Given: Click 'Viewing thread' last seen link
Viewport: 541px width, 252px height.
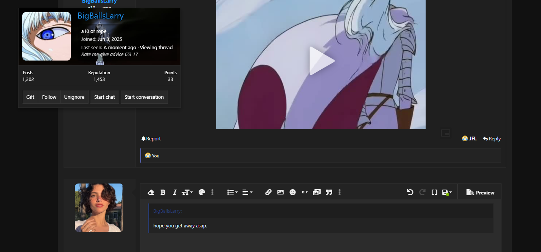Looking at the screenshot, I should click(x=156, y=47).
